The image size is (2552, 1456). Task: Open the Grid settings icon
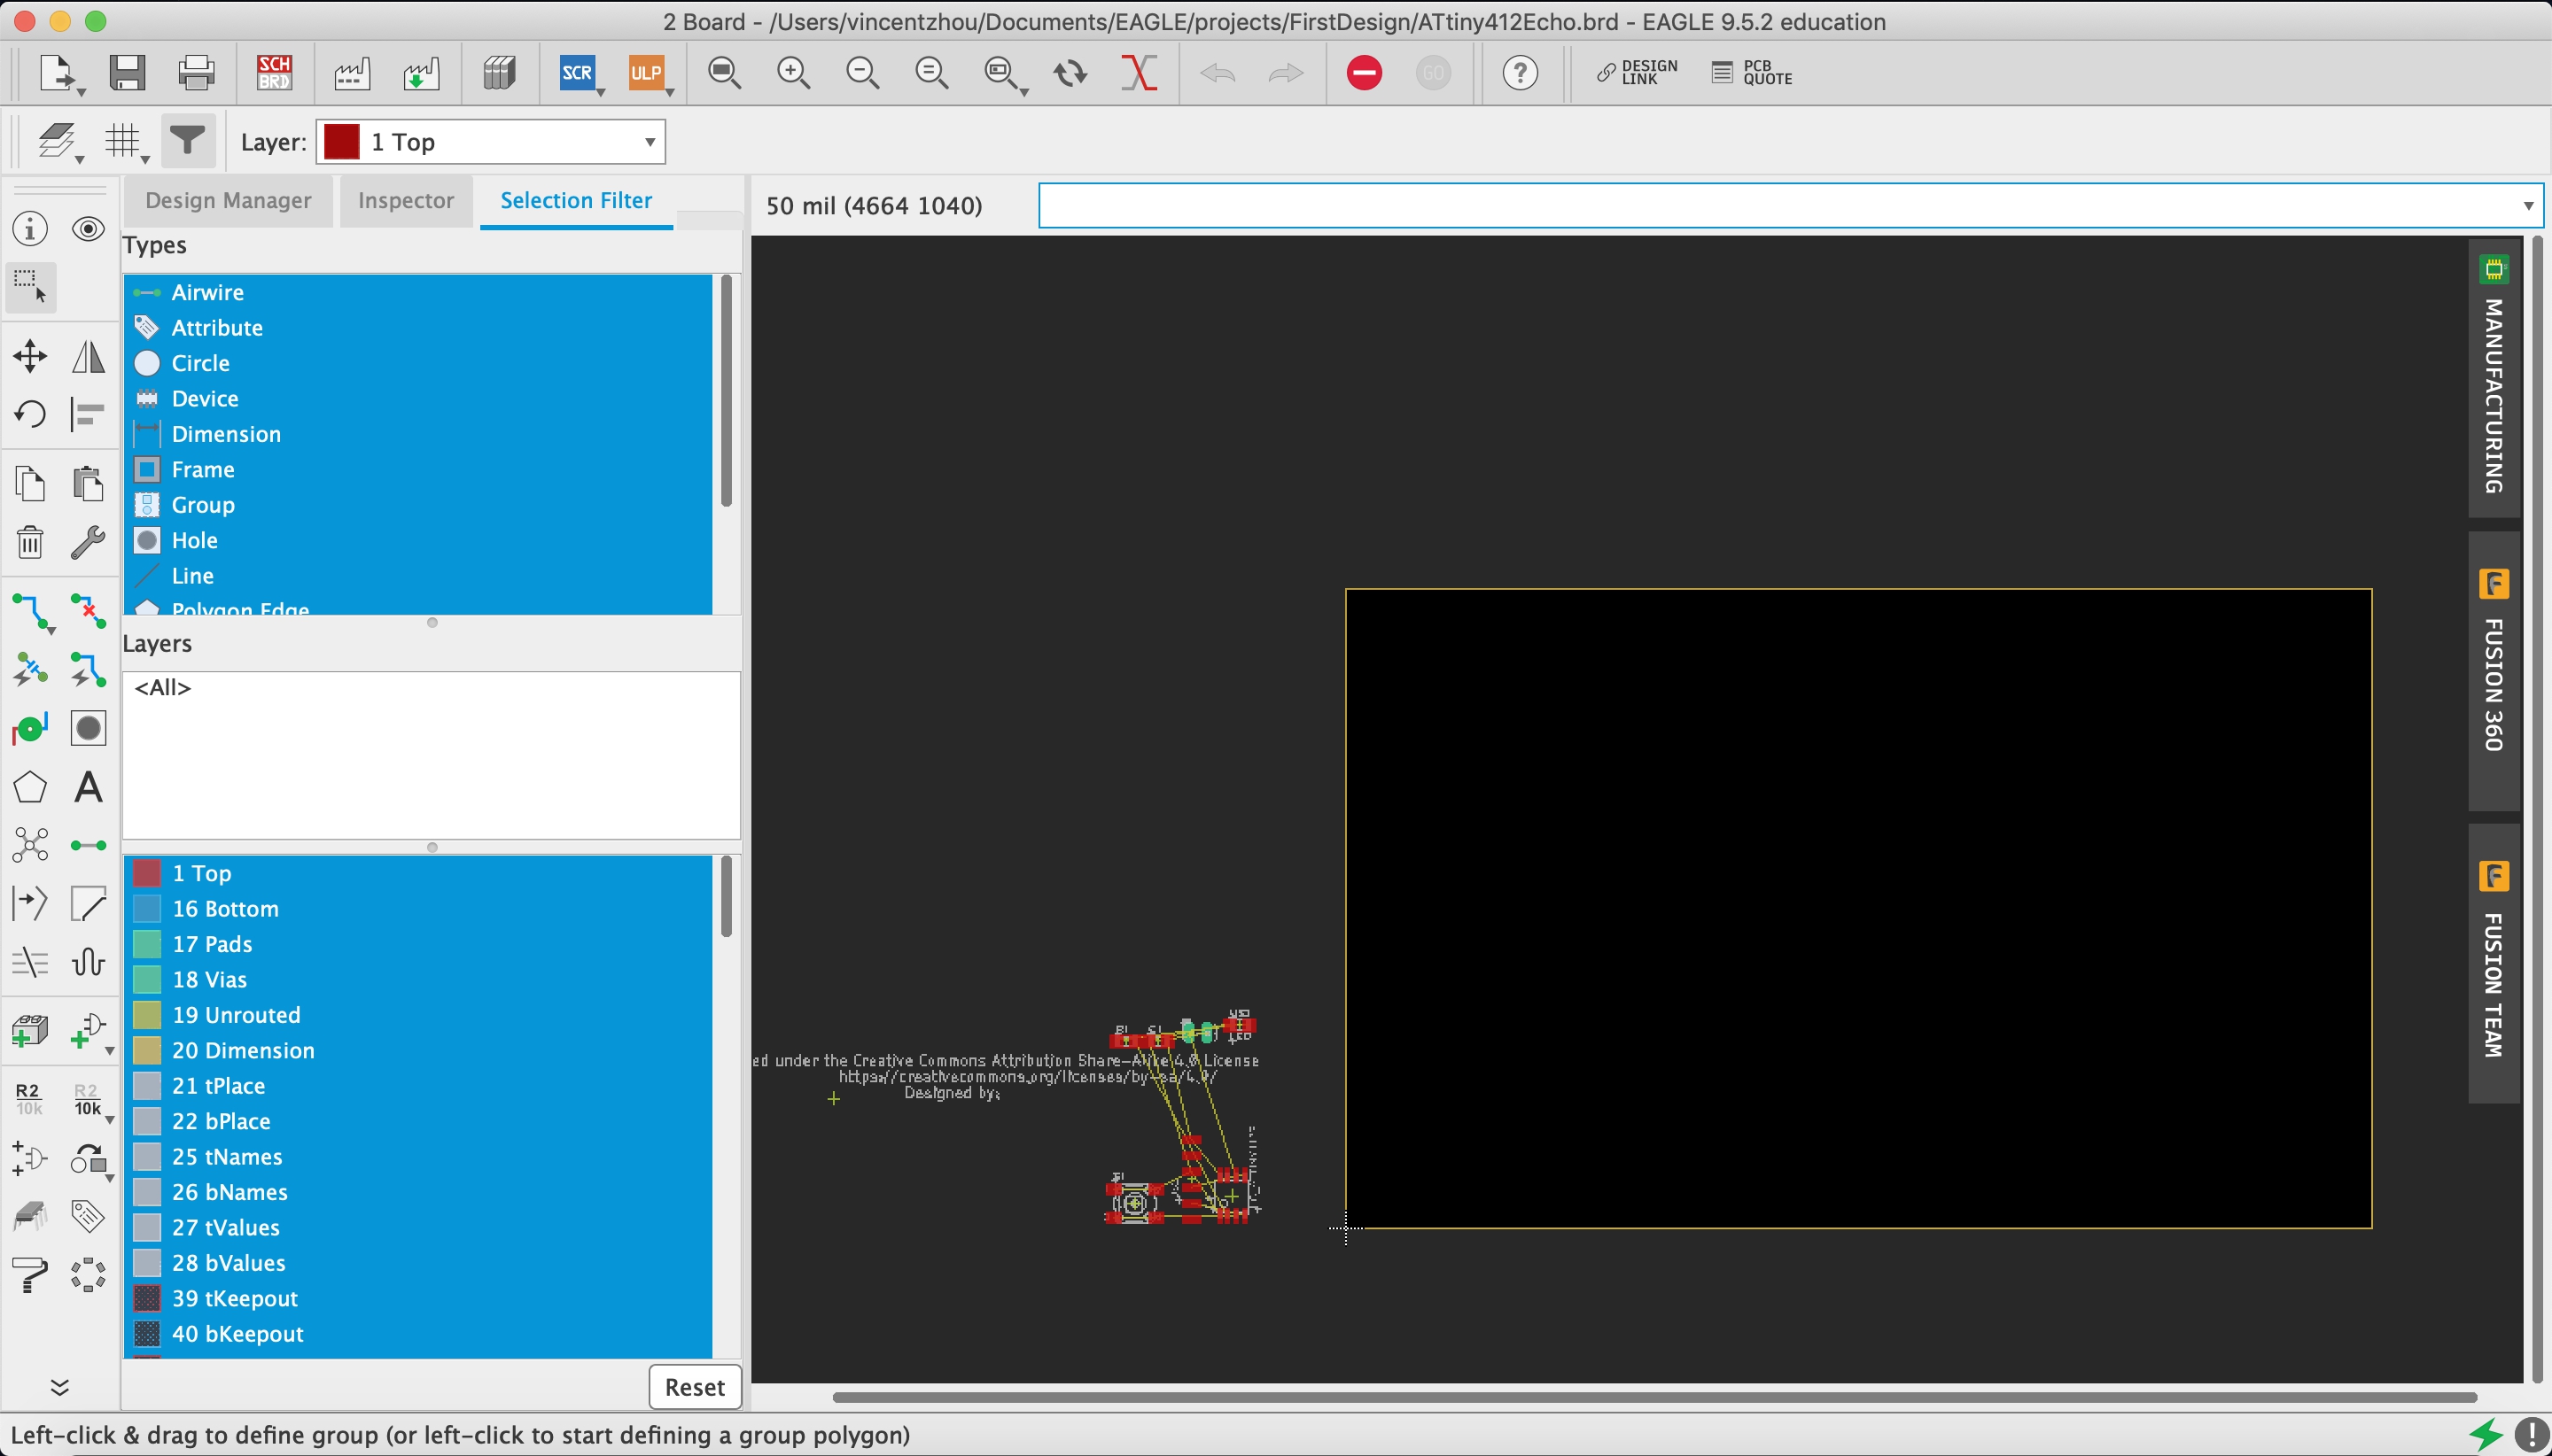point(124,142)
